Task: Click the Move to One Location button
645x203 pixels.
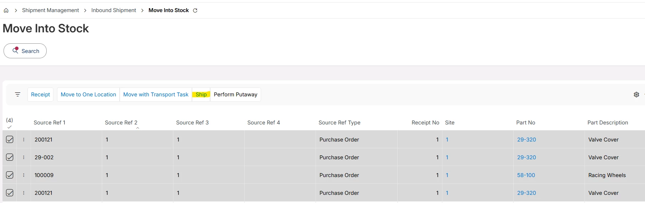Action: click(x=88, y=95)
